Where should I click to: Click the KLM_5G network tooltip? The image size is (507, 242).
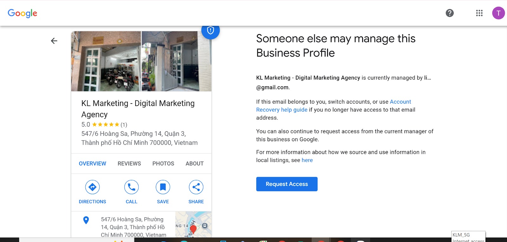click(468, 237)
